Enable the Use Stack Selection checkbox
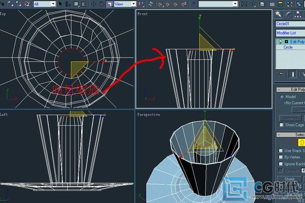Screen dimensions: 305x203 click(x=281, y=150)
